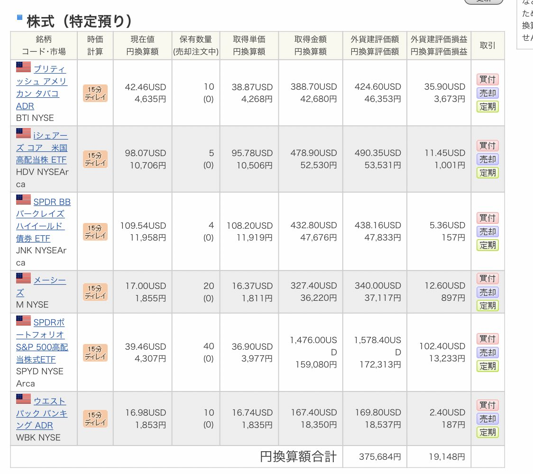The width and height of the screenshot is (533, 474).
Task: Click the US flag icon beside SPDR BB バークレイズ
Action: click(23, 200)
